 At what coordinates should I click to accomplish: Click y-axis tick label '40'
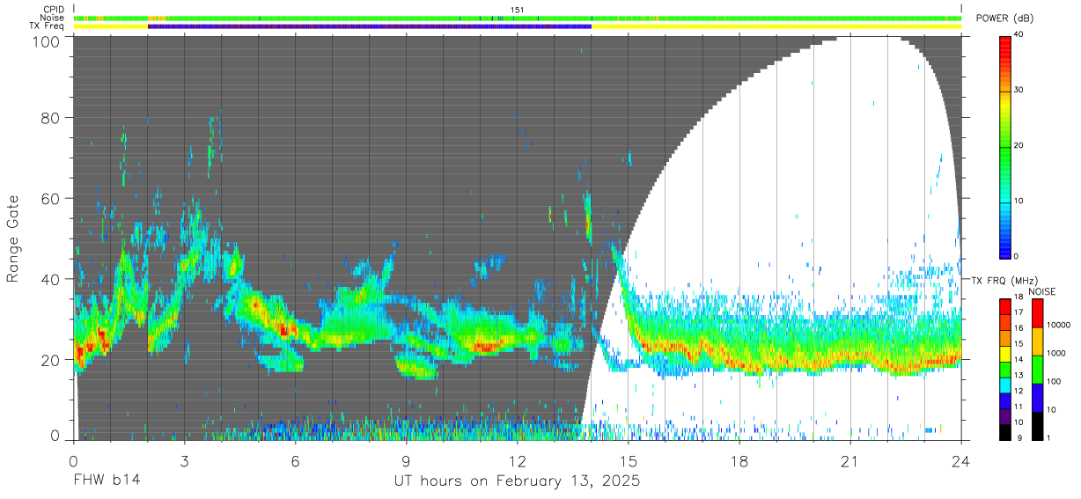pos(52,279)
